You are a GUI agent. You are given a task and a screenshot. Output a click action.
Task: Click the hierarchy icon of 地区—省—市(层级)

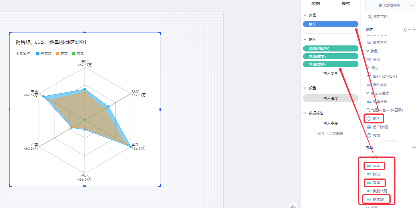click(369, 110)
